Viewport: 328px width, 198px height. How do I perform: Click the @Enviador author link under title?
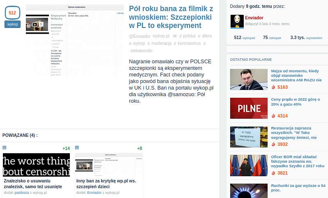139,36
